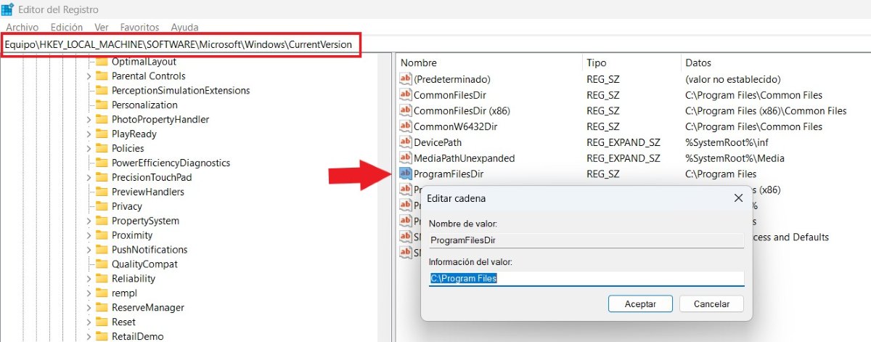This screenshot has width=871, height=342.
Task: Click the PushNotifications folder icon
Action: point(102,250)
